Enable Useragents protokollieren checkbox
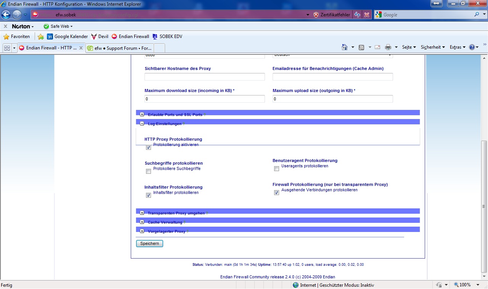The image size is (488, 289). point(276,169)
